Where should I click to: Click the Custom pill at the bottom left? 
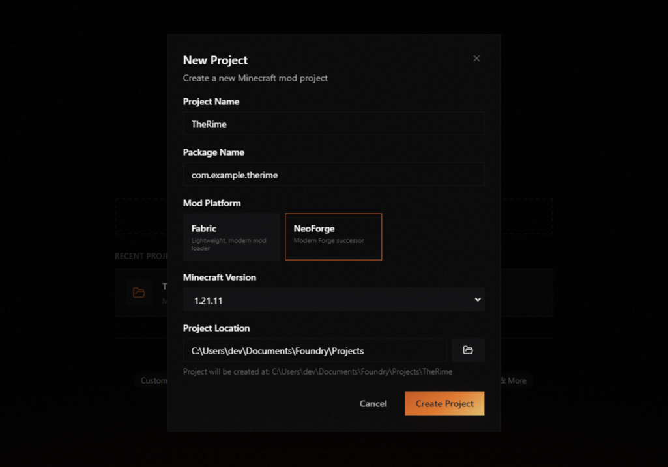155,380
